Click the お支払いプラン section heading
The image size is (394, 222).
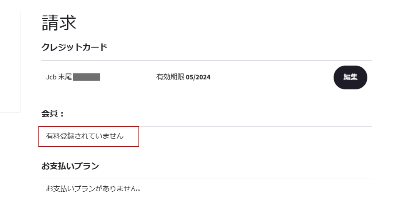(70, 166)
